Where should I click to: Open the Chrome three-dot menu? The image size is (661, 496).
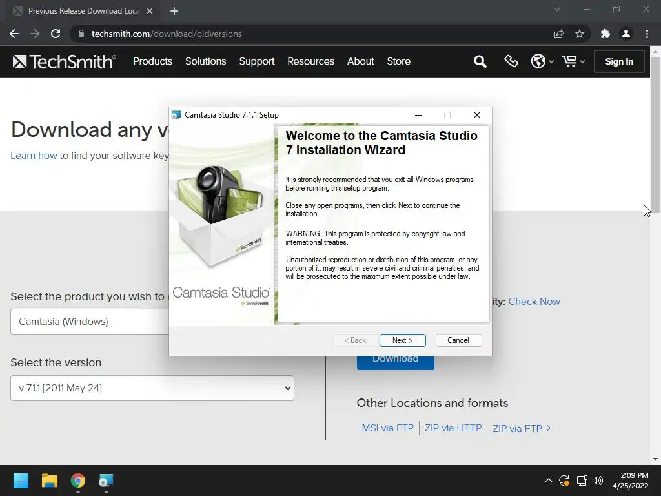647,34
